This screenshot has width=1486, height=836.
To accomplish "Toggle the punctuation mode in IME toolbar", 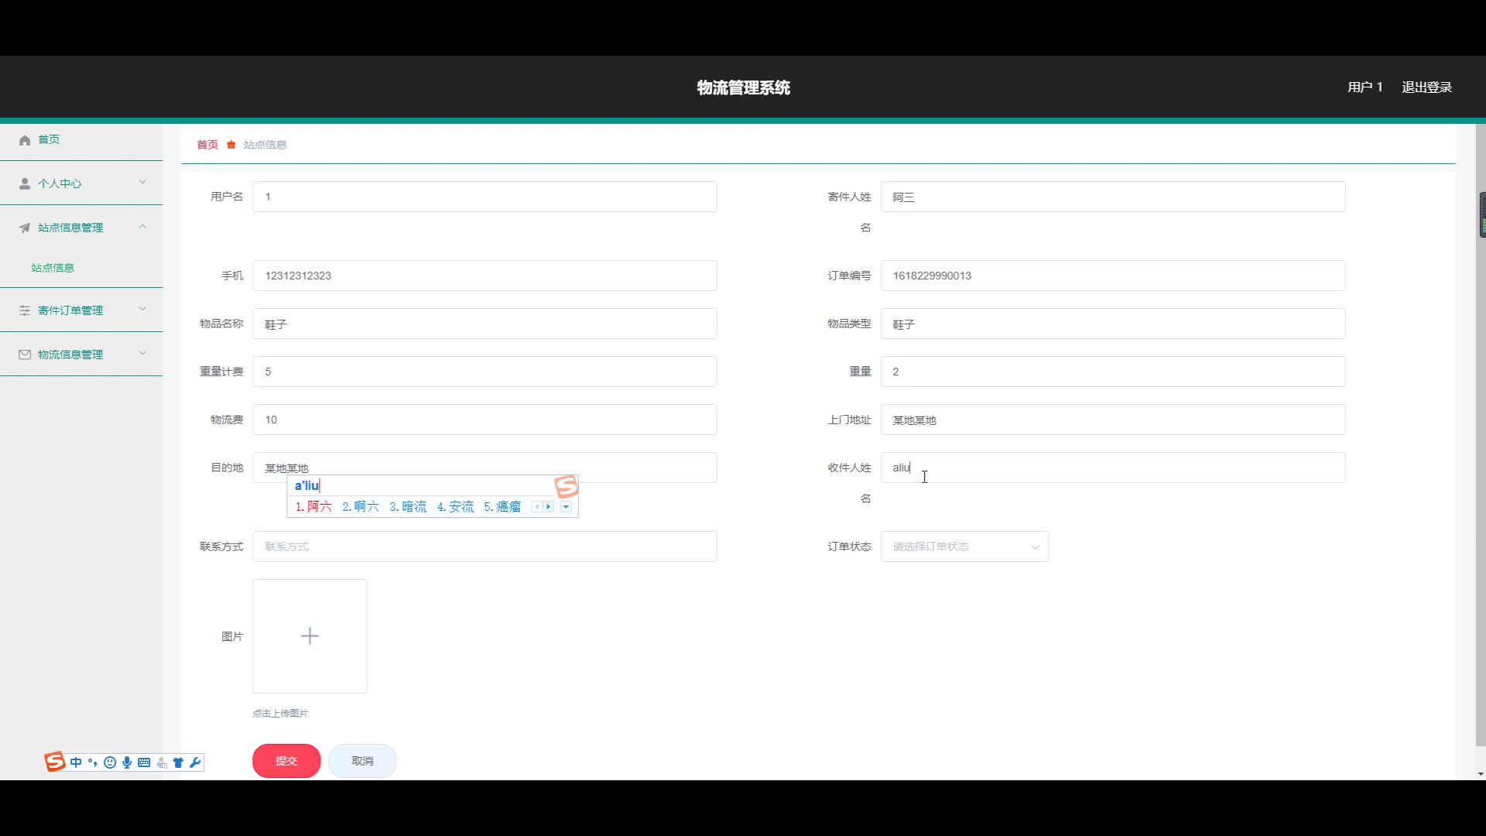I will pyautogui.click(x=93, y=762).
